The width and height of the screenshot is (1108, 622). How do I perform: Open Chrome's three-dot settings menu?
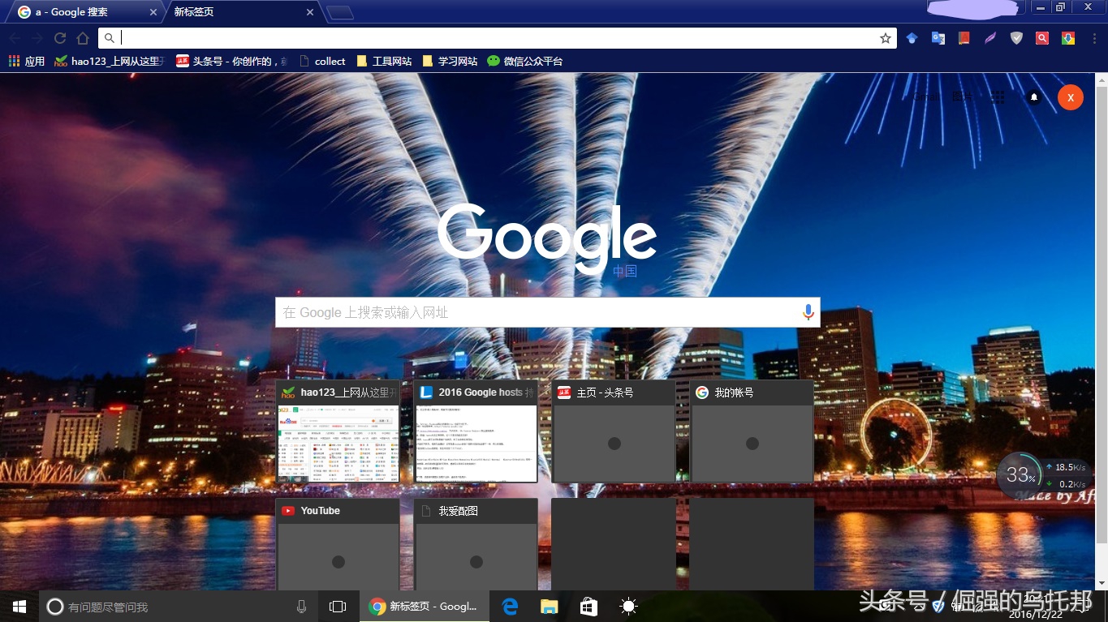(x=1093, y=38)
